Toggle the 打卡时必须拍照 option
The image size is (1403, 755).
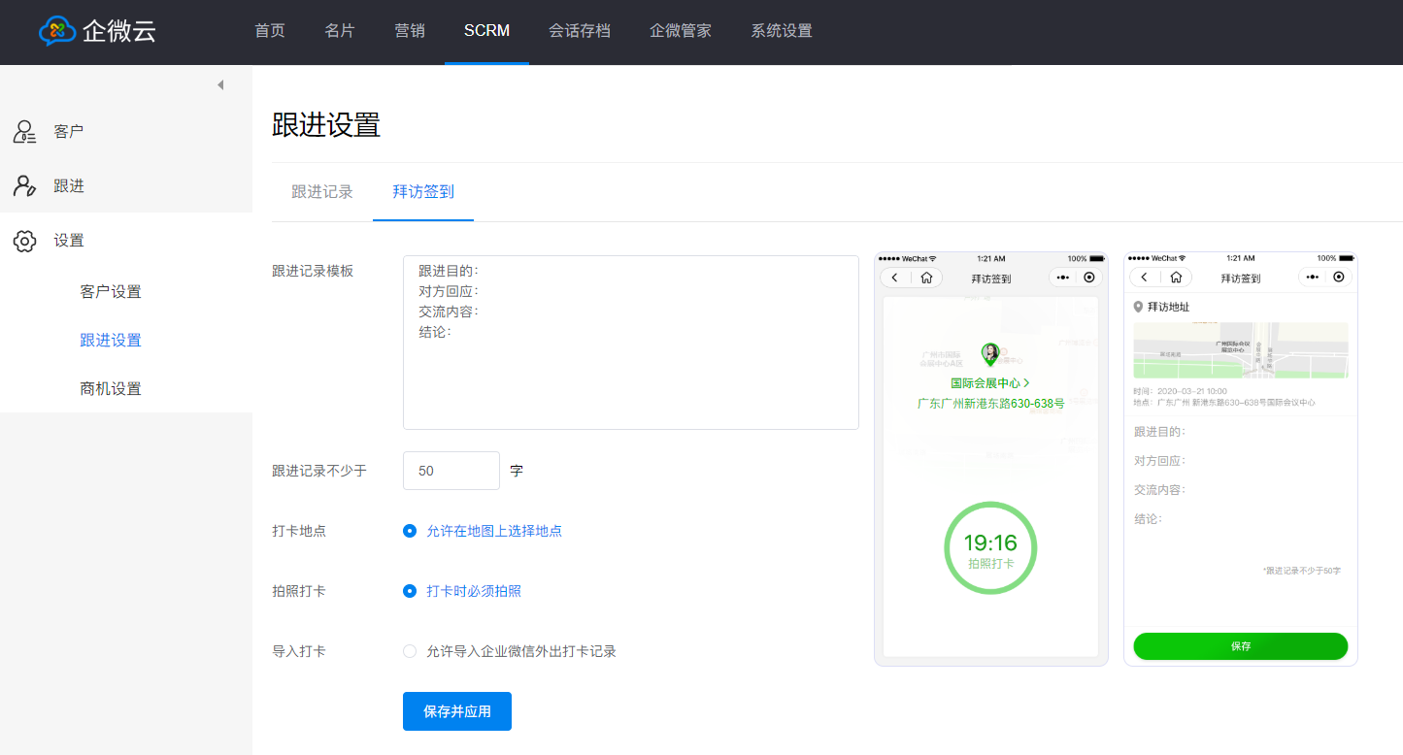(x=410, y=591)
